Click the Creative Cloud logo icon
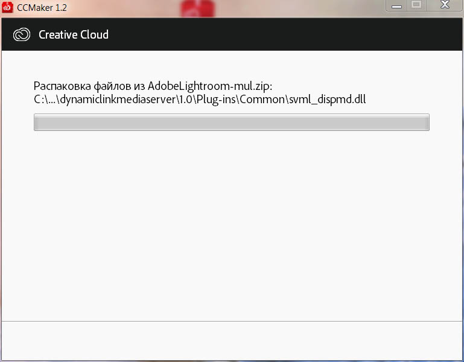The height and width of the screenshot is (362, 464). click(22, 34)
